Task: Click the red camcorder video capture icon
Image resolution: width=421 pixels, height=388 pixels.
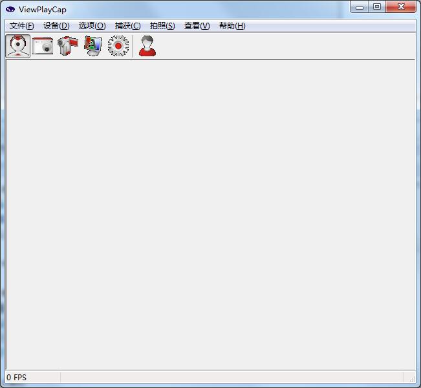Action: pos(68,46)
